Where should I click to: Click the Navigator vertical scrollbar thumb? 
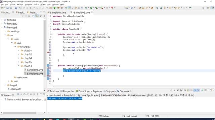(x=45, y=49)
